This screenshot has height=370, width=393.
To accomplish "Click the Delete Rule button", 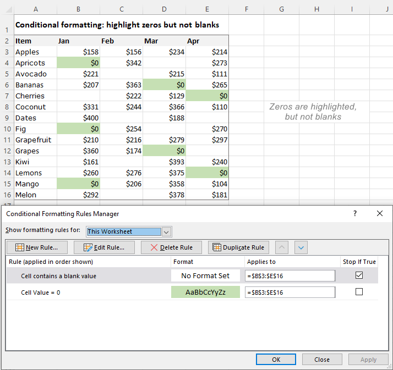I will click(171, 247).
